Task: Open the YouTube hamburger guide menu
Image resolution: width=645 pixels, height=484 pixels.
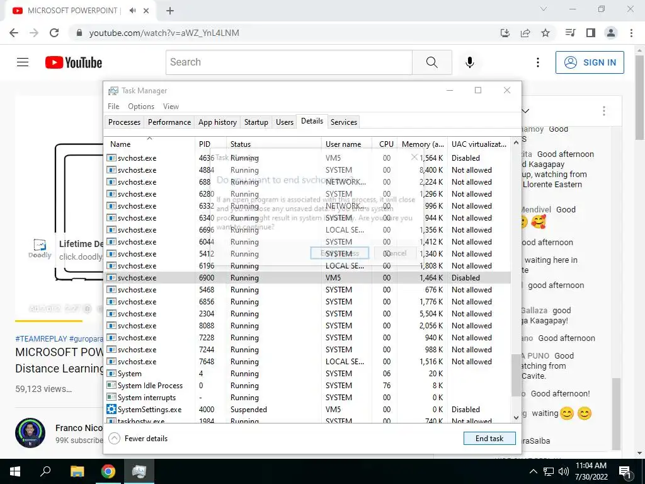Action: coord(23,62)
